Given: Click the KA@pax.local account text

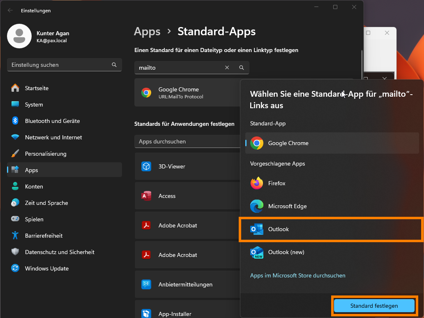Looking at the screenshot, I should 52,41.
